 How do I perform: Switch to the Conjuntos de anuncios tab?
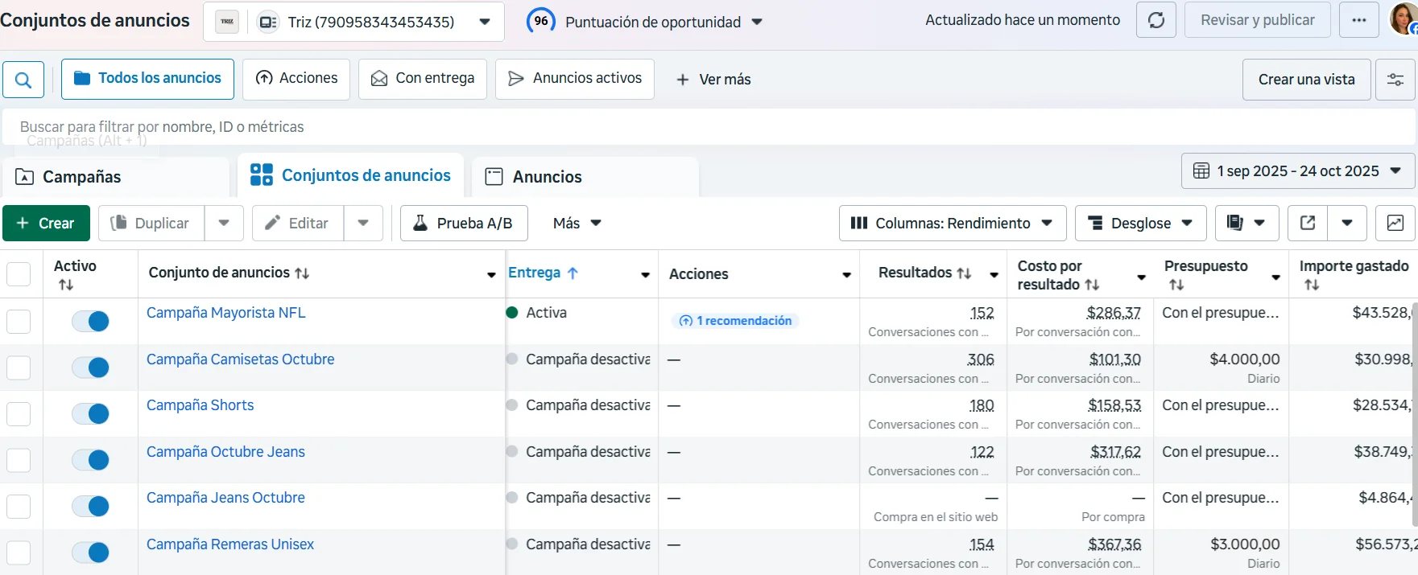[x=350, y=175]
